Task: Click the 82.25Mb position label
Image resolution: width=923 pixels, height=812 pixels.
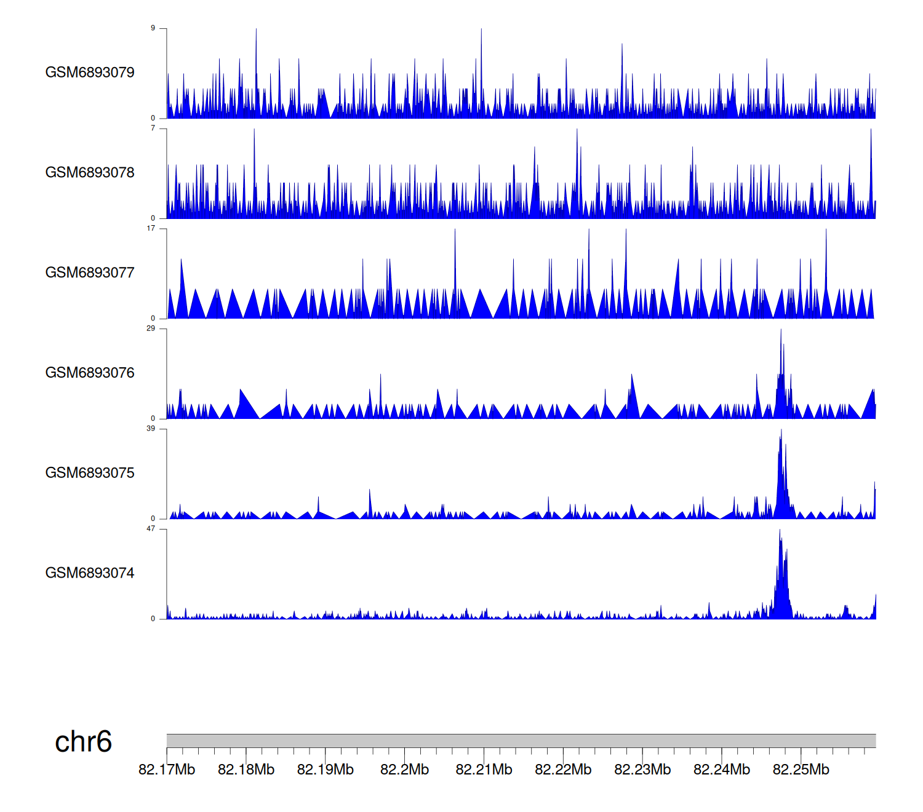Action: (x=801, y=770)
